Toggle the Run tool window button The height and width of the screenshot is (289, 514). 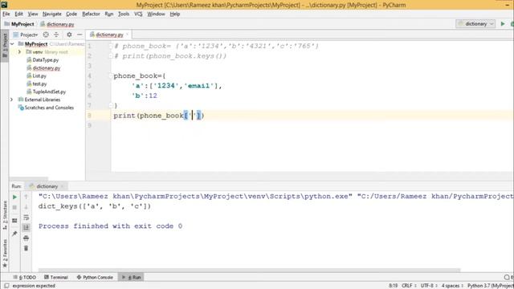131,277
